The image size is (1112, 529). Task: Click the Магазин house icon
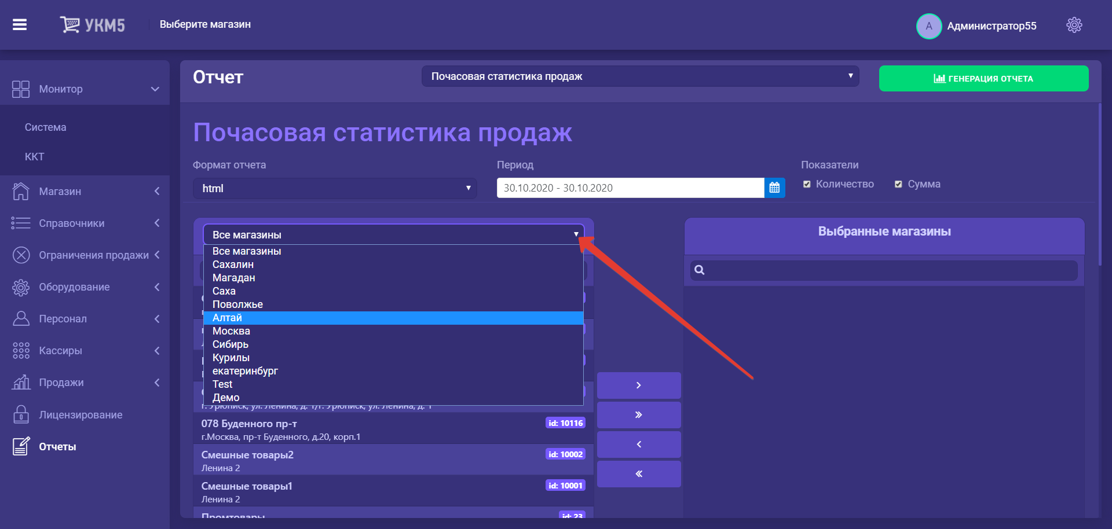point(21,192)
